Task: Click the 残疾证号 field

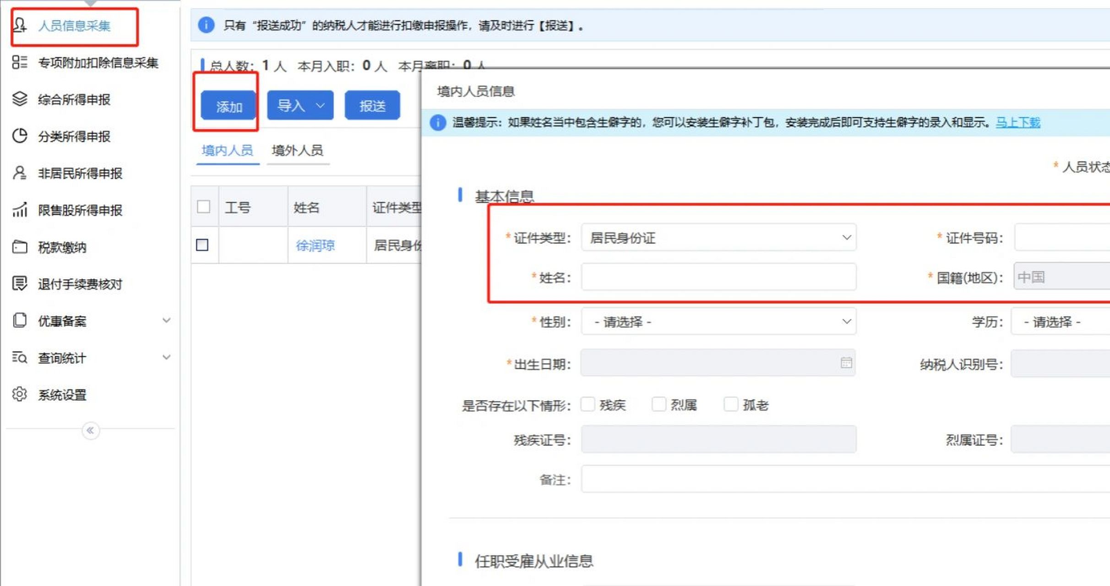Action: tap(718, 439)
